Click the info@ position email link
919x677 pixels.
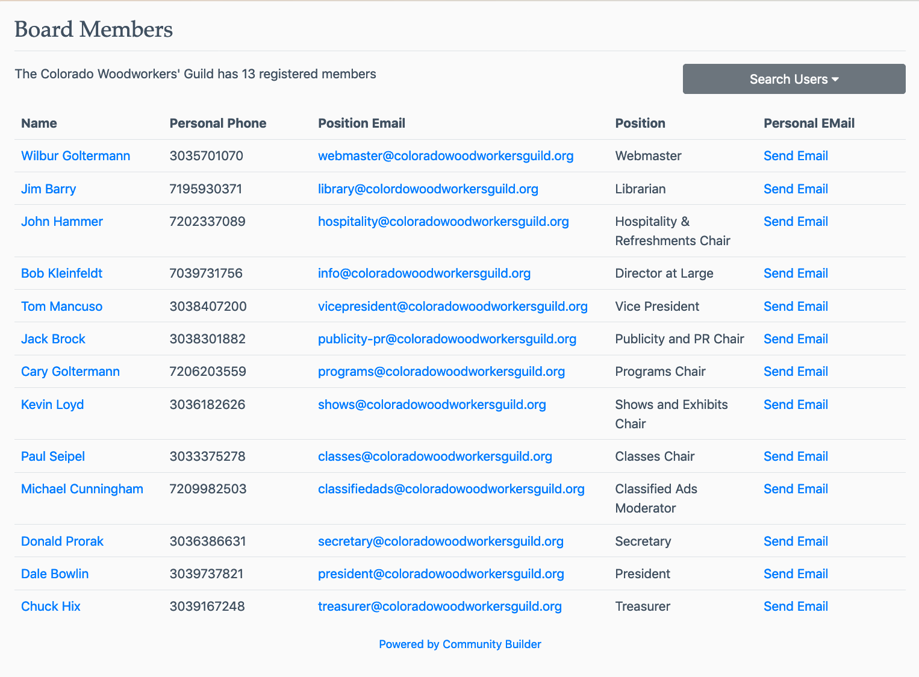pyautogui.click(x=424, y=273)
